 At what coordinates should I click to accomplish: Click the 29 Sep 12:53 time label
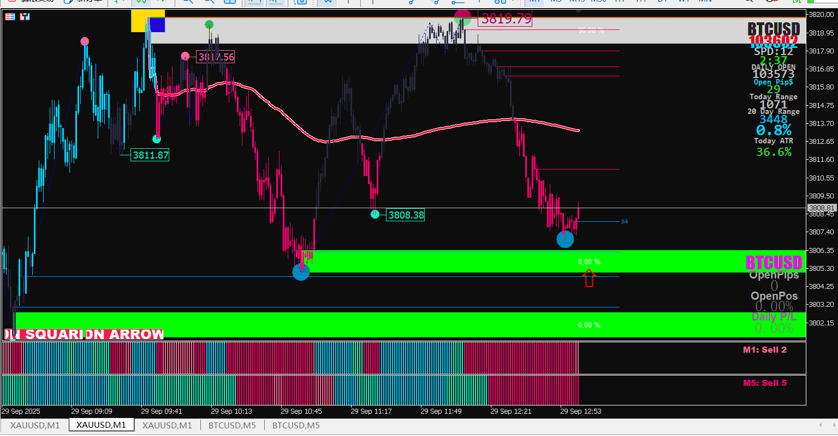coord(581,411)
